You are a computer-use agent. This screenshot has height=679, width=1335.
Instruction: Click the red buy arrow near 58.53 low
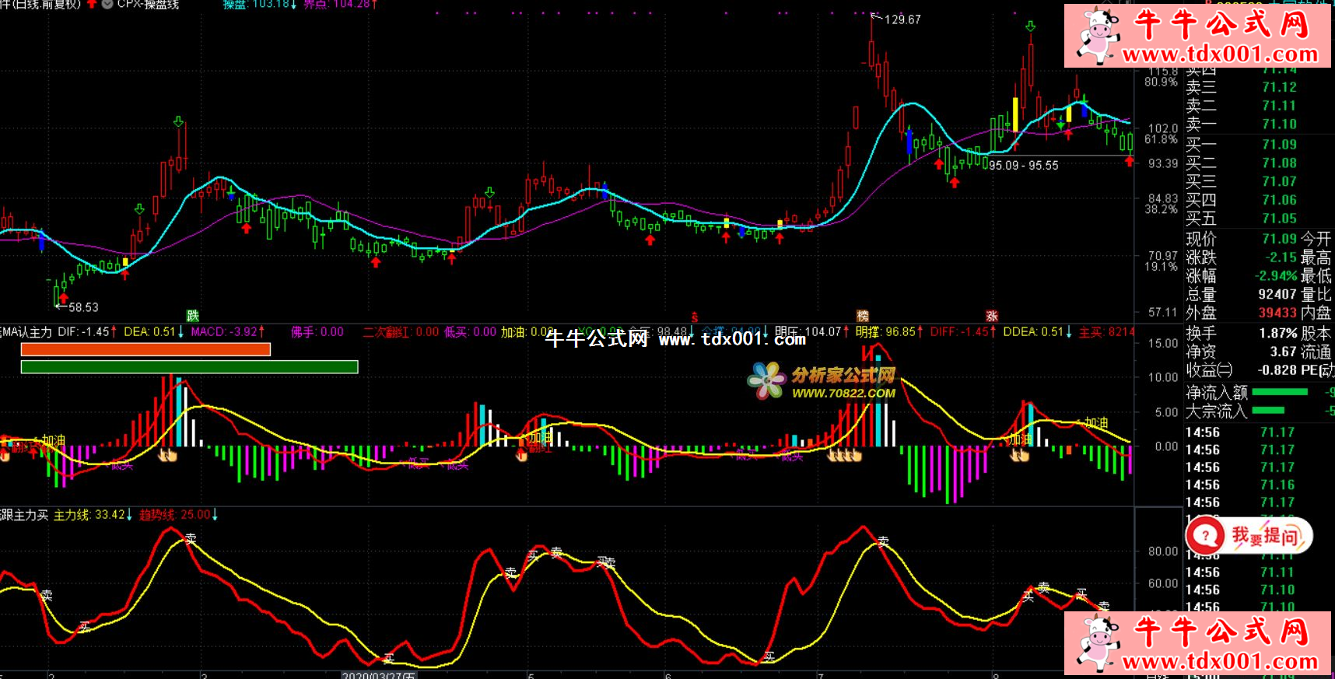pos(64,297)
